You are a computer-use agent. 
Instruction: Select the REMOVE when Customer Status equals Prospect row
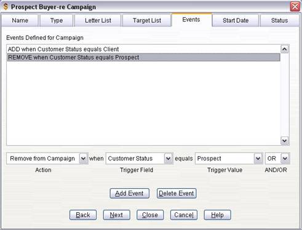pos(143,57)
